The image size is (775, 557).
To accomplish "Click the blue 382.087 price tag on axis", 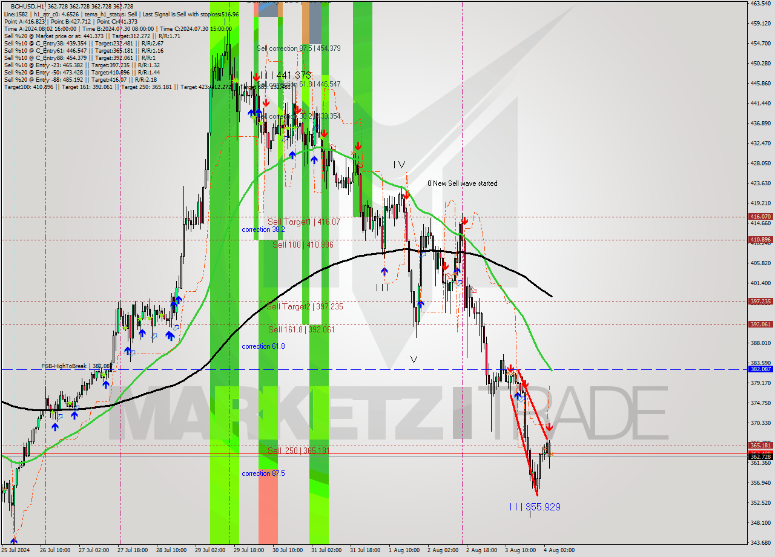I will pos(760,369).
